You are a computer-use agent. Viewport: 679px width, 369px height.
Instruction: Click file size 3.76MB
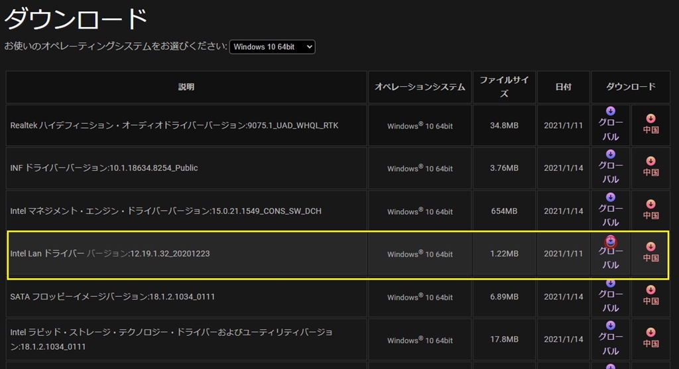point(504,168)
